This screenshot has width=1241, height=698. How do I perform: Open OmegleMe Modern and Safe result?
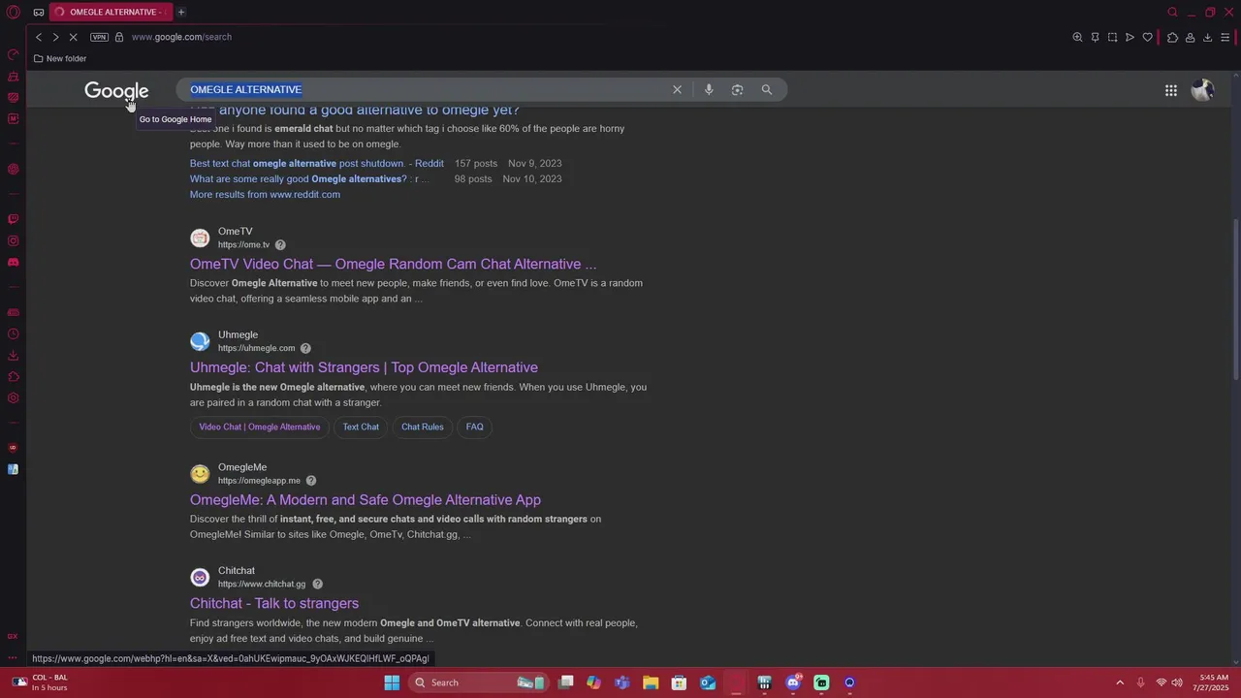click(x=366, y=500)
